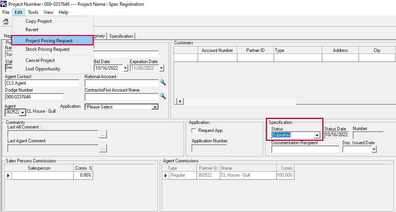Open Last All Comment ellipsis button
Screen dimensions: 396x212
102,134
